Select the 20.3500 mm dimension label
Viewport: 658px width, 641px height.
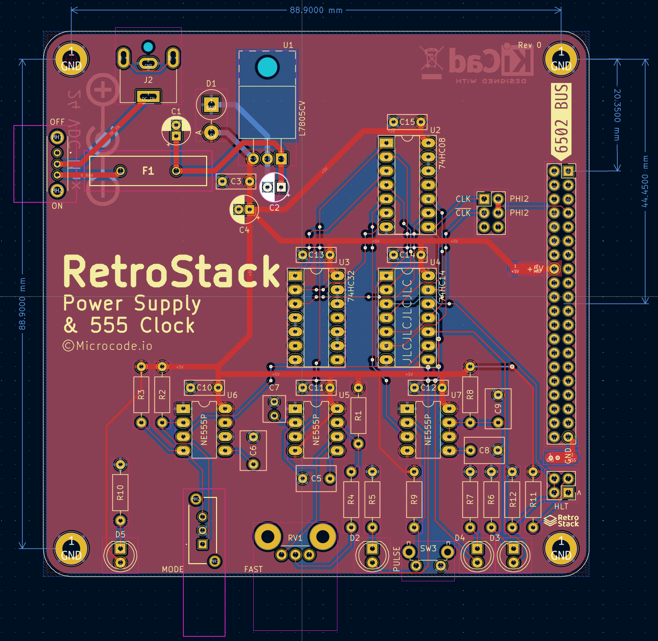pyautogui.click(x=617, y=115)
